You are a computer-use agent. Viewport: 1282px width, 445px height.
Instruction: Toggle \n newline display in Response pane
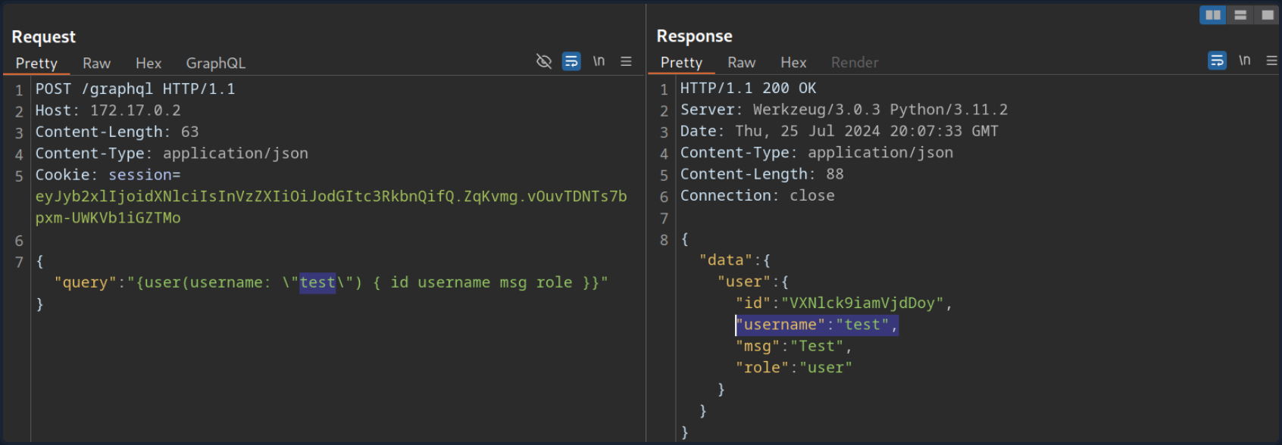point(1244,60)
